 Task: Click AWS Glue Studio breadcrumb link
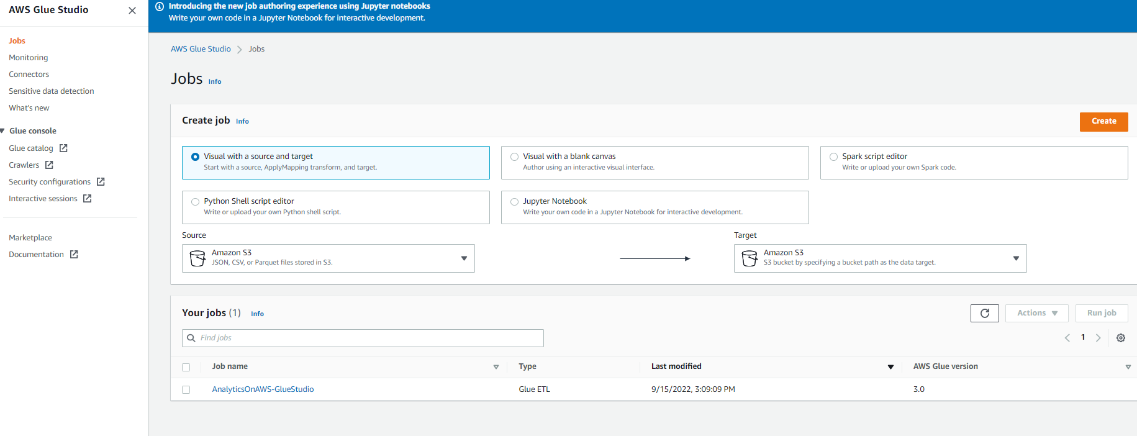tap(201, 49)
